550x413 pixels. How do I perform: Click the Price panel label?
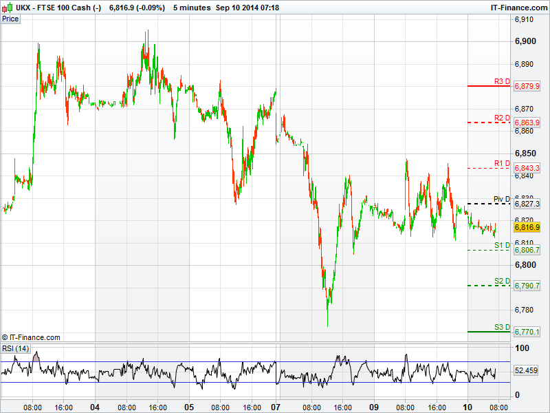point(10,19)
